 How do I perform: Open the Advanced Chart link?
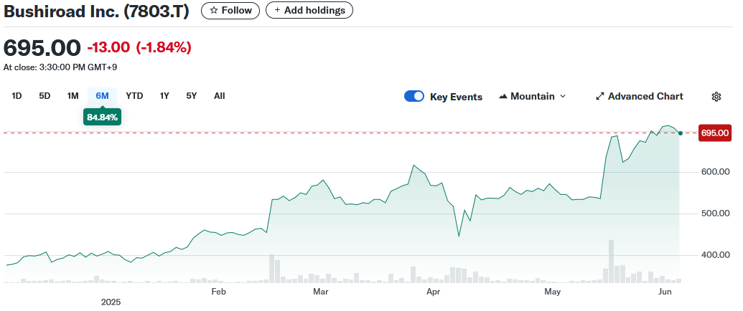point(645,97)
